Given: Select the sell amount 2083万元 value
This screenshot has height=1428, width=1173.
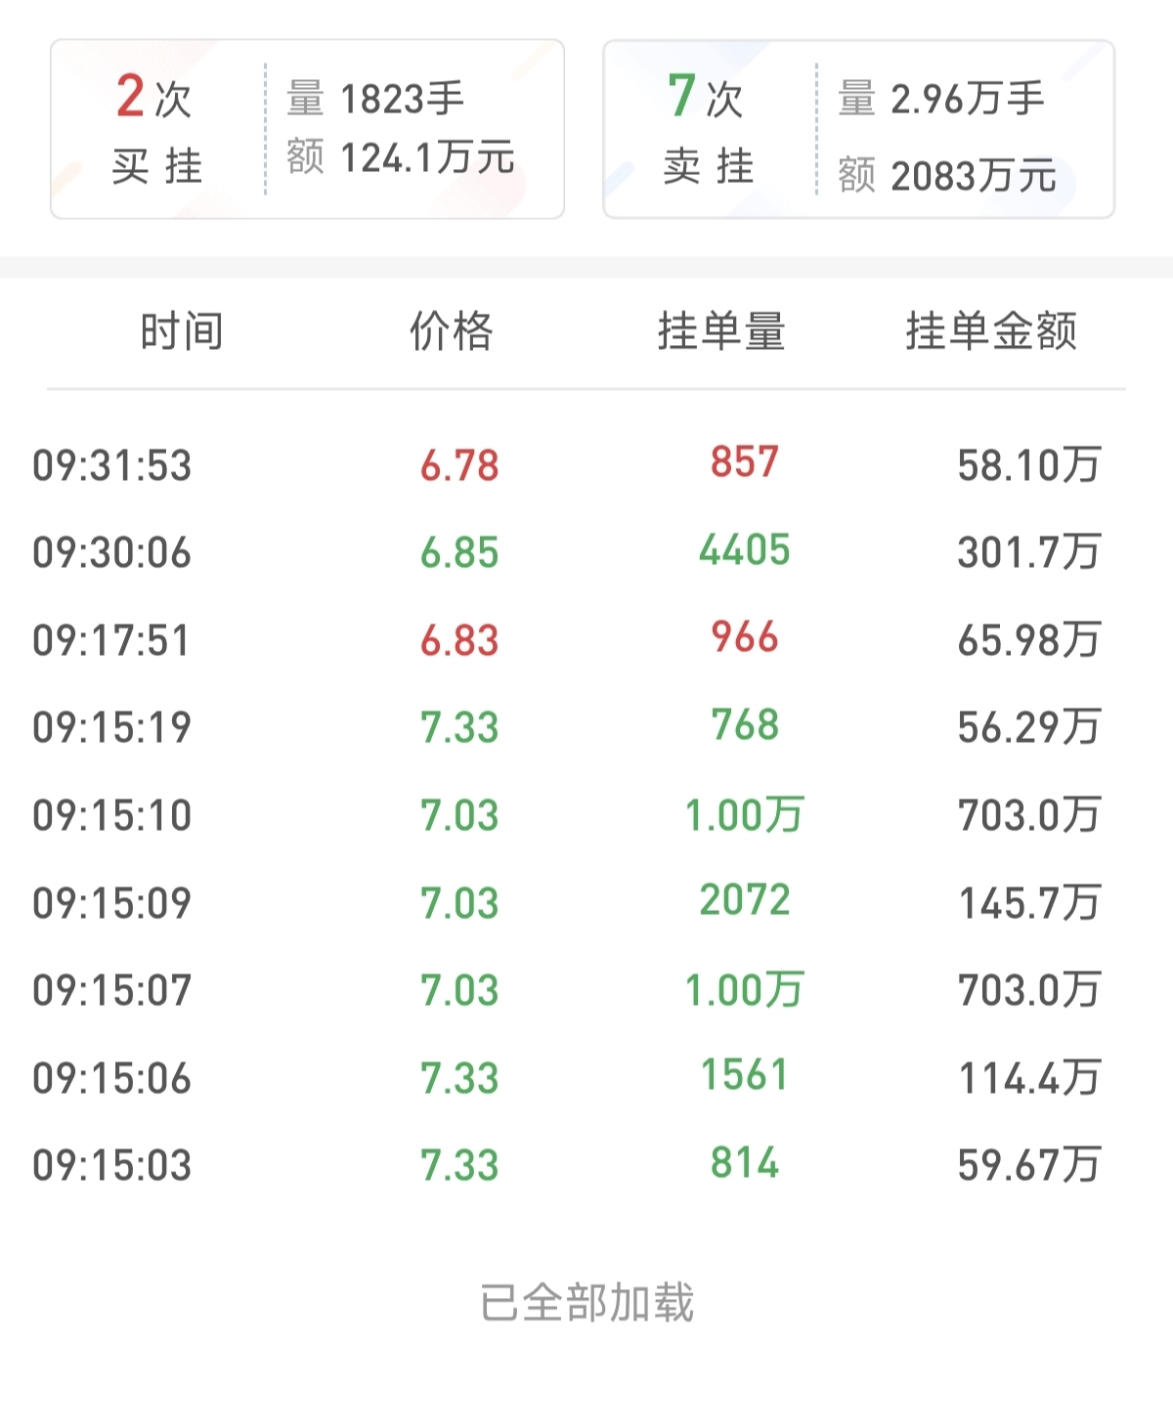Looking at the screenshot, I should coord(974,176).
